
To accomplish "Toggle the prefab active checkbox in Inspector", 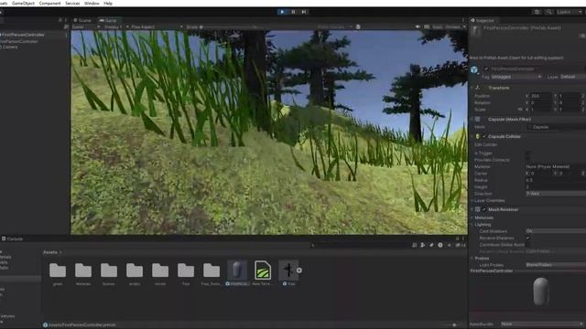I will (x=486, y=69).
